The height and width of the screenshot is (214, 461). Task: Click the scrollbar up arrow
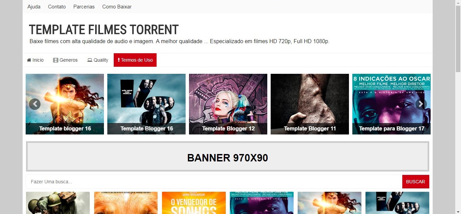coord(458,3)
